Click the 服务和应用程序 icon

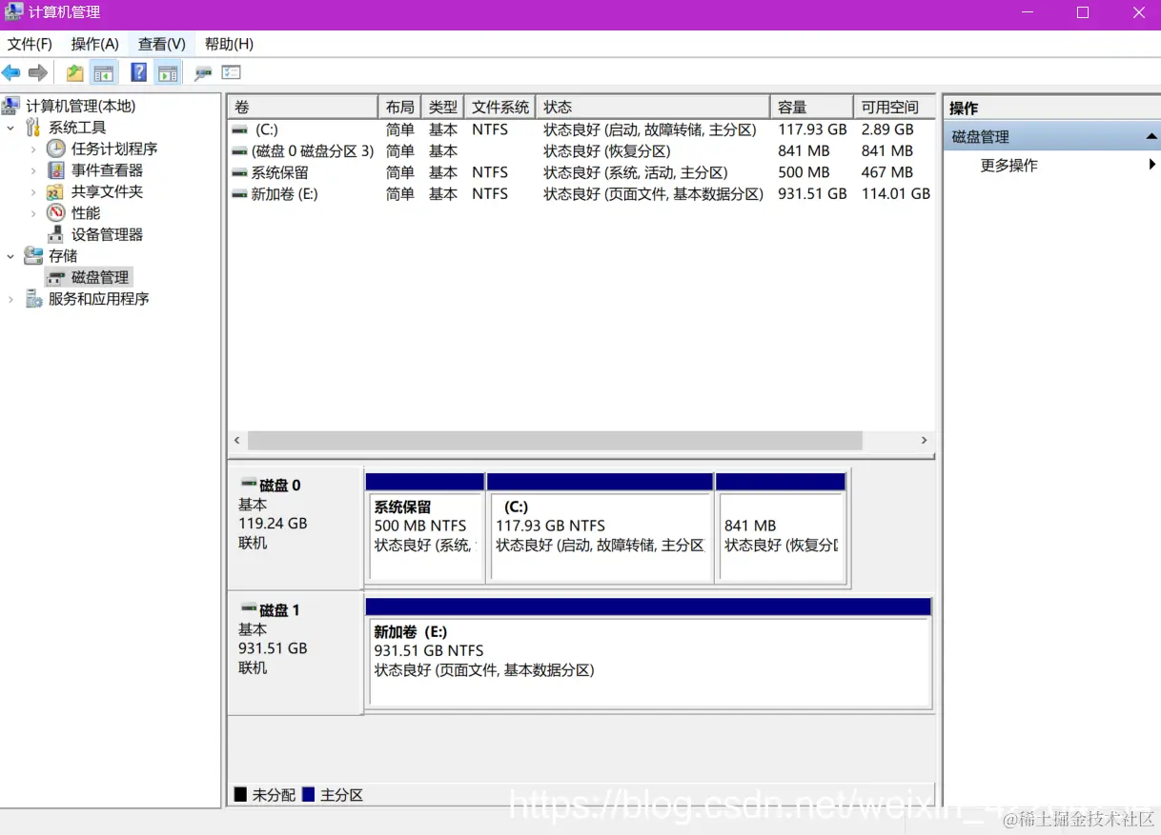[33, 299]
